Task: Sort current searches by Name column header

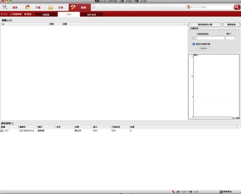Action: point(65,127)
